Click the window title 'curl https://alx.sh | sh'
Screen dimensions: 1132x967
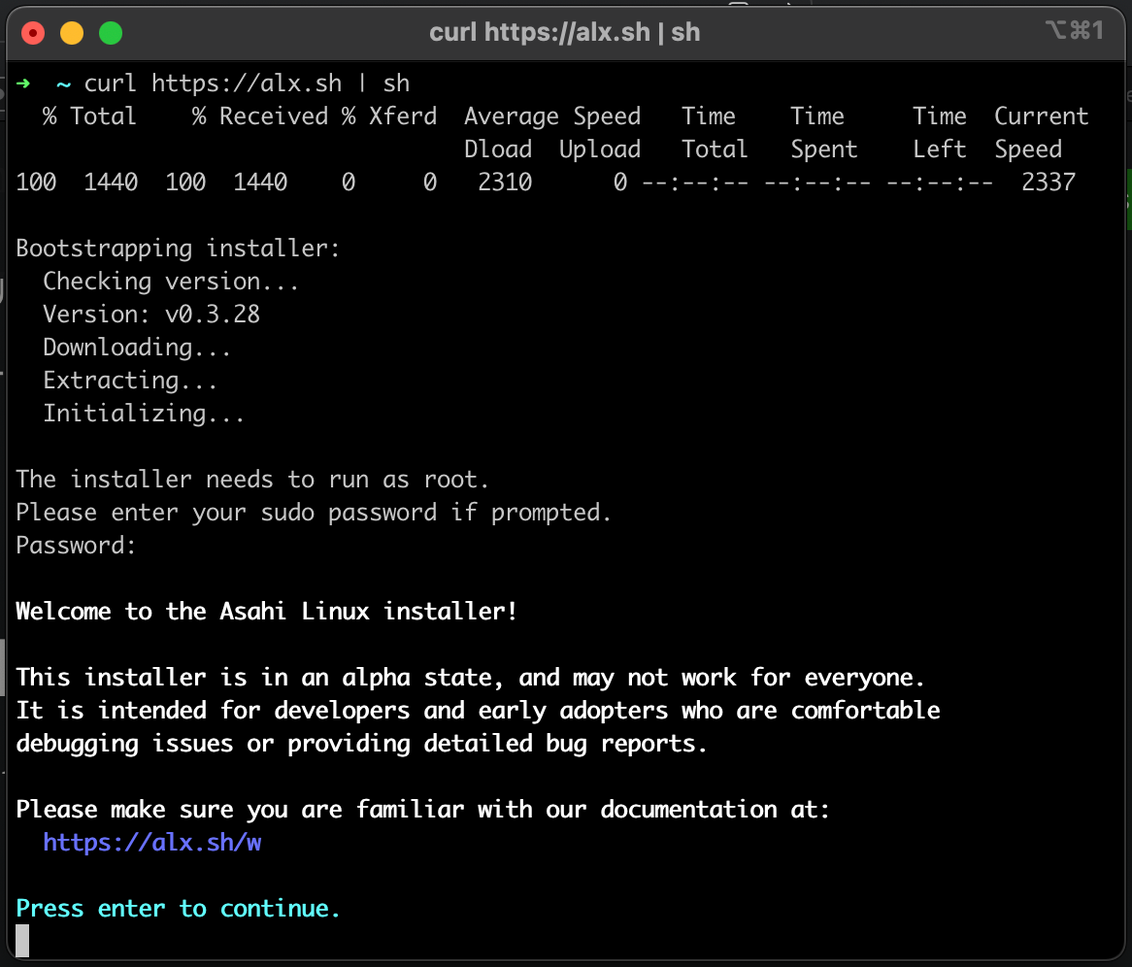565,32
